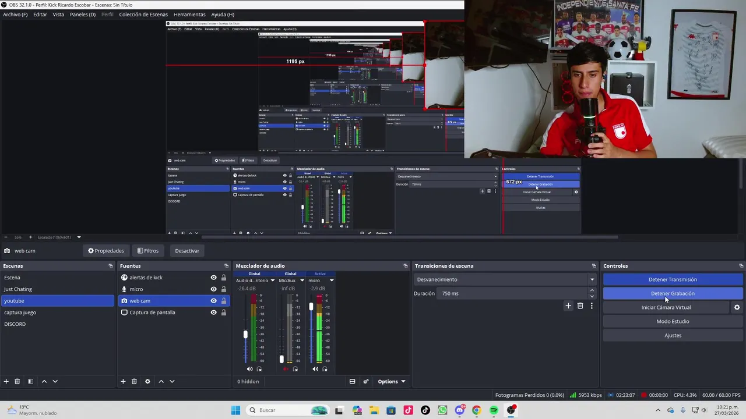Decrease transition duration with down arrow

[x=592, y=296]
